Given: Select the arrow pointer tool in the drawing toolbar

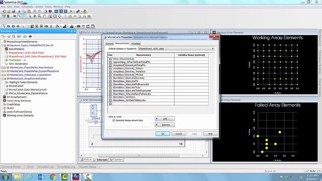Looking at the screenshot, I should (4, 26).
